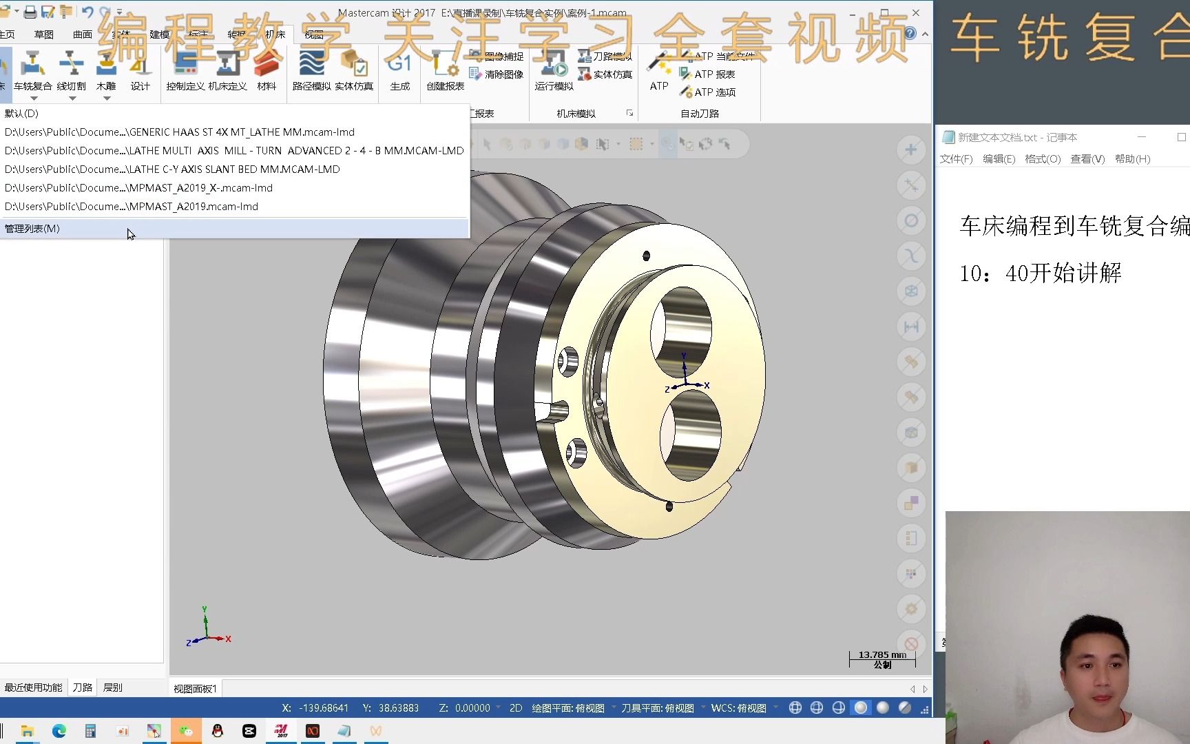Toggle translucency display in status bar
Screen dimensions: 1190x744
coord(905,707)
